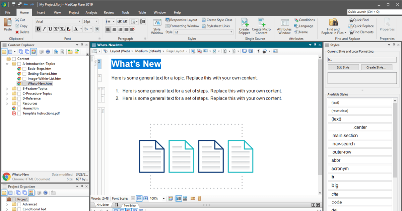Screen dimensions: 402x211
Task: Open the Style h1 dropdown in ribbon
Action: coord(231,32)
